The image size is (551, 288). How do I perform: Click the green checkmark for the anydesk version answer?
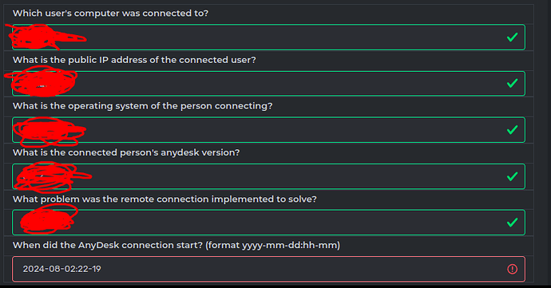click(513, 176)
